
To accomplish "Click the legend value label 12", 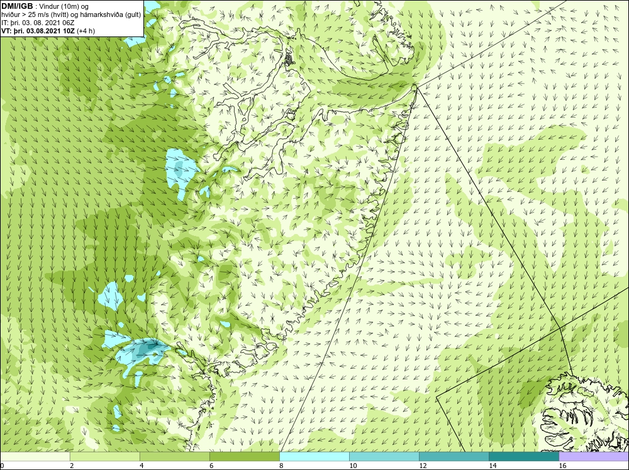I will [423, 466].
